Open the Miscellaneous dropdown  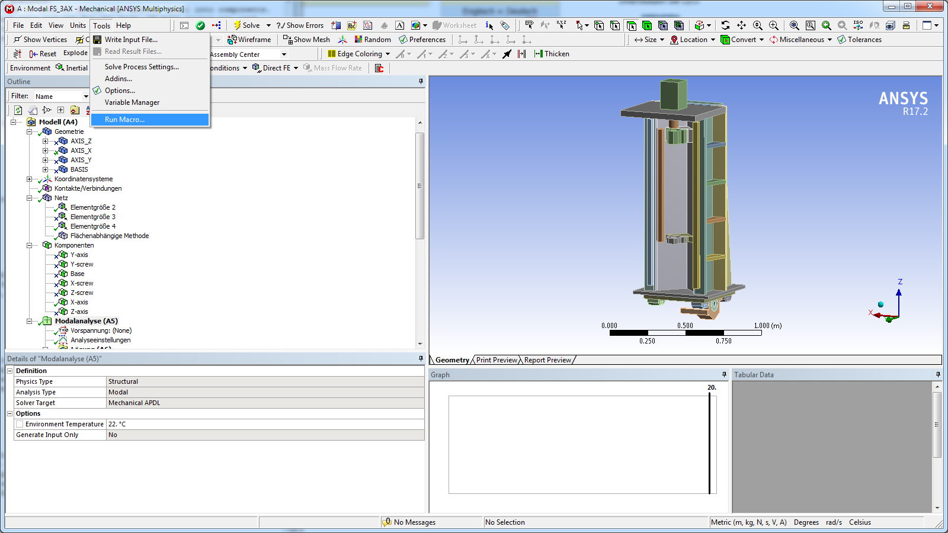pos(829,40)
